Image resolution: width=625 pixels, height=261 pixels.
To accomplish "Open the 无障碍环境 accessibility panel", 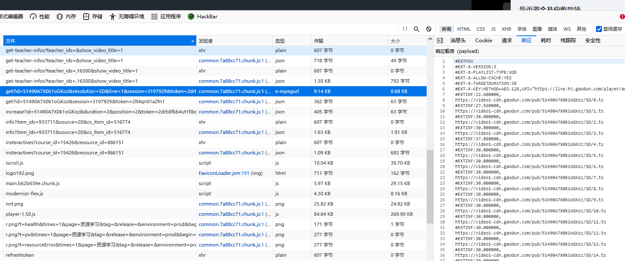I will click(127, 17).
